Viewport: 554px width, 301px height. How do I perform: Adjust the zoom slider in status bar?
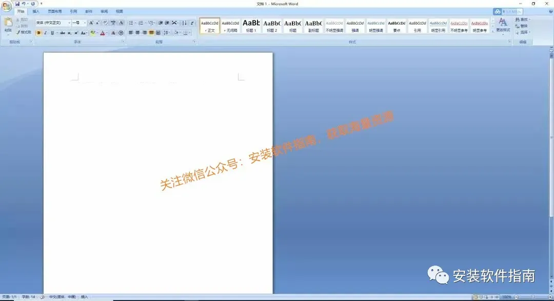click(x=533, y=297)
